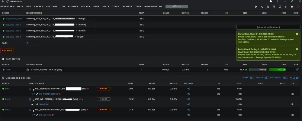The height and width of the screenshot is (121, 302).
Task: Open the Dashboard menu tab
Action: pos(7,7)
